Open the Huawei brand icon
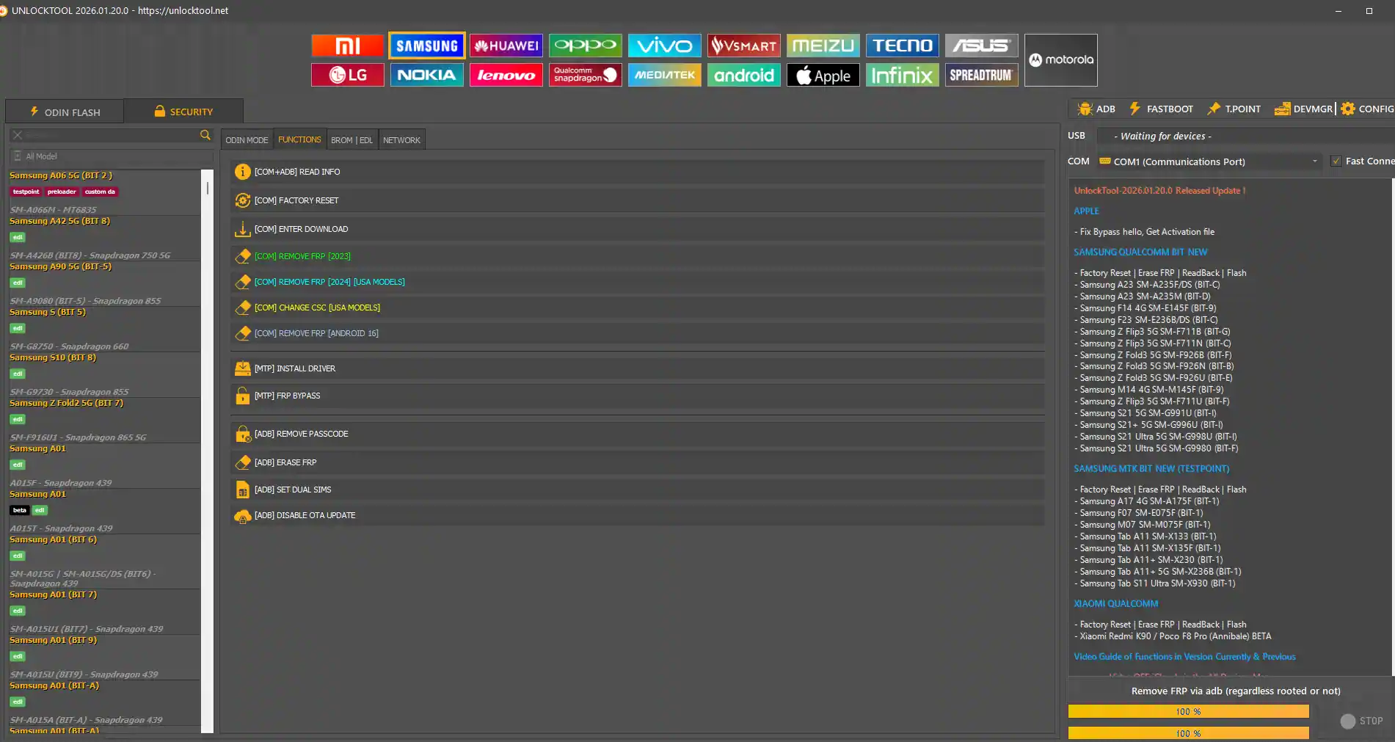Screen dimensions: 1395x742 point(506,46)
